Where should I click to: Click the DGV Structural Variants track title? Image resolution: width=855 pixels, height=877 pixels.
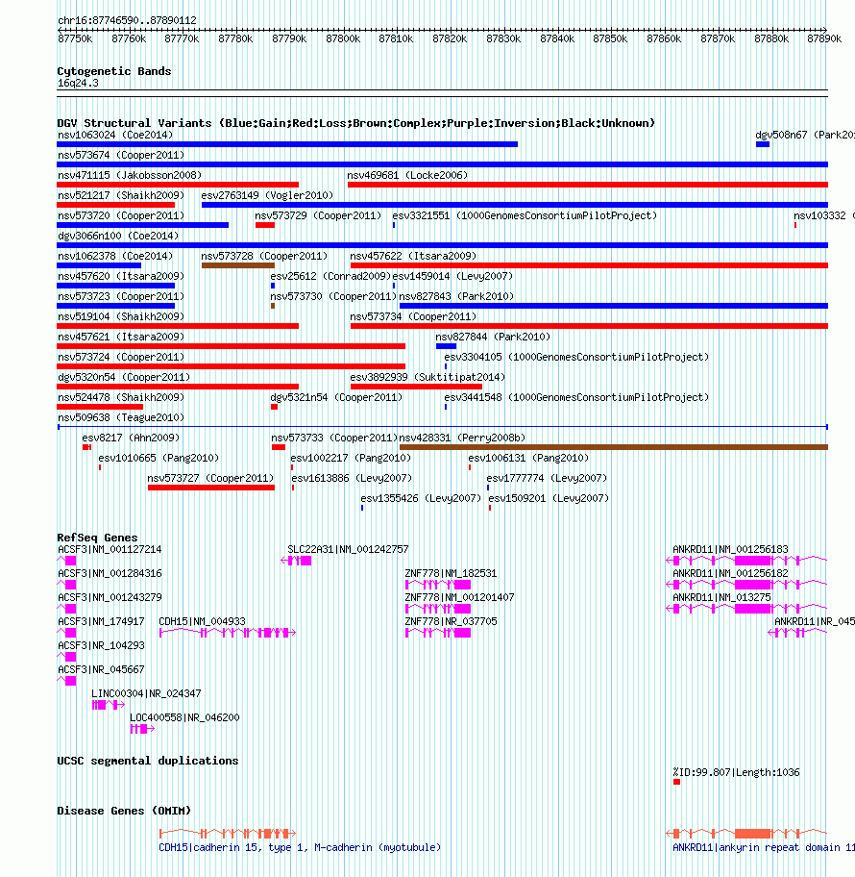(356, 123)
